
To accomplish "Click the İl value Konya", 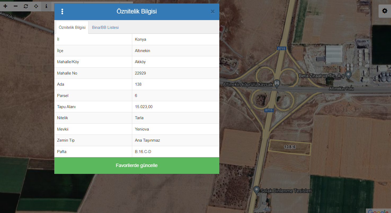I will coord(140,39).
